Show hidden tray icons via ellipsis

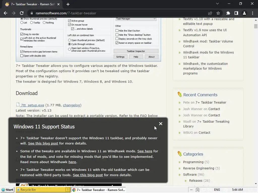point(191,190)
